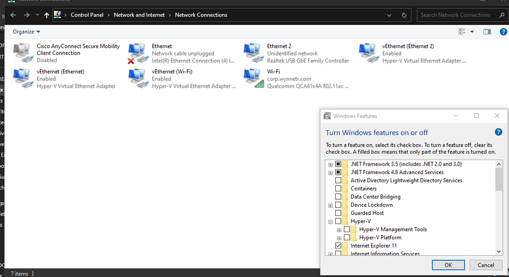Go back with the back arrow

point(13,15)
